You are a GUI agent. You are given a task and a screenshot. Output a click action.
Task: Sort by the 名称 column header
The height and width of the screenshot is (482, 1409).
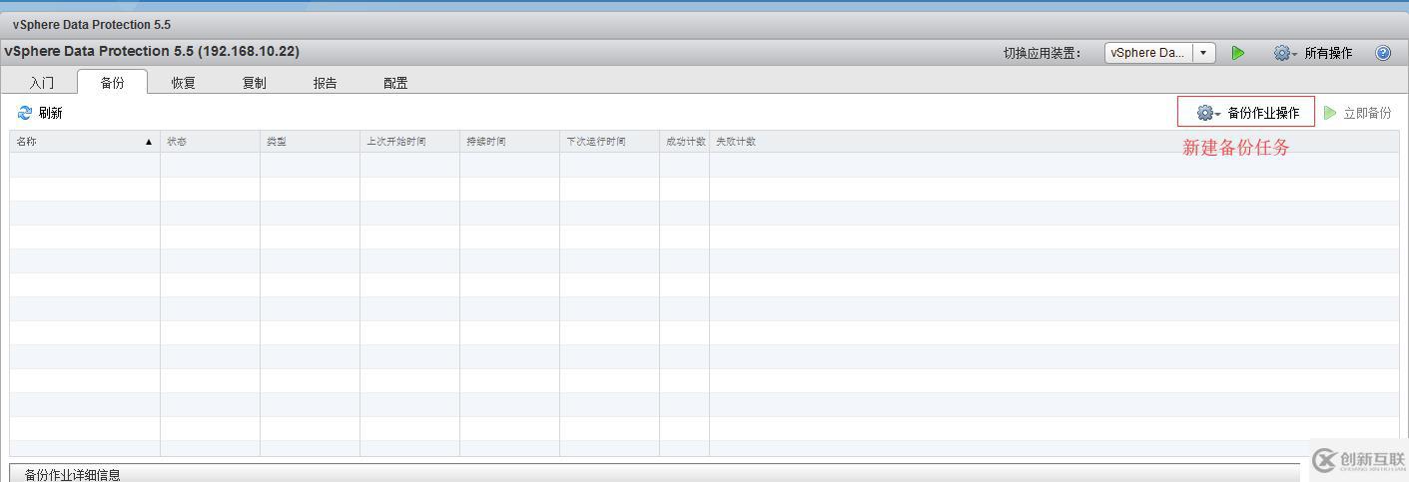pyautogui.click(x=85, y=142)
